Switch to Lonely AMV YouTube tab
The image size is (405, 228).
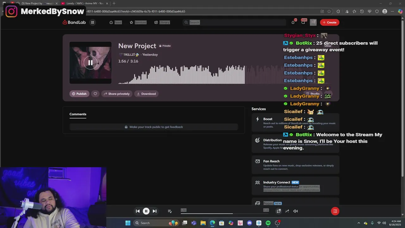tap(84, 3)
